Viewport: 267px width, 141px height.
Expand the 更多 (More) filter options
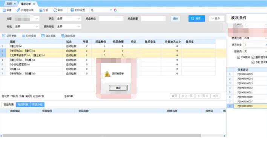(x=216, y=18)
